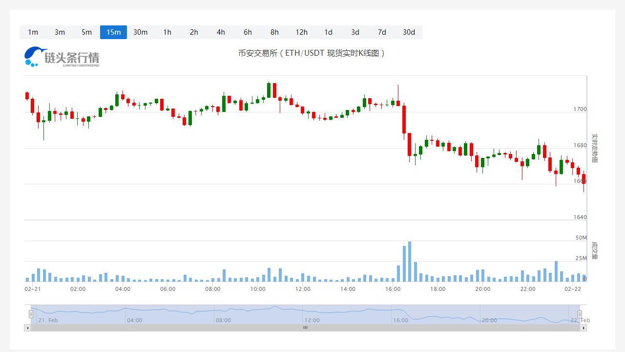Switch to 7d interval
This screenshot has width=625, height=352.
[382, 32]
